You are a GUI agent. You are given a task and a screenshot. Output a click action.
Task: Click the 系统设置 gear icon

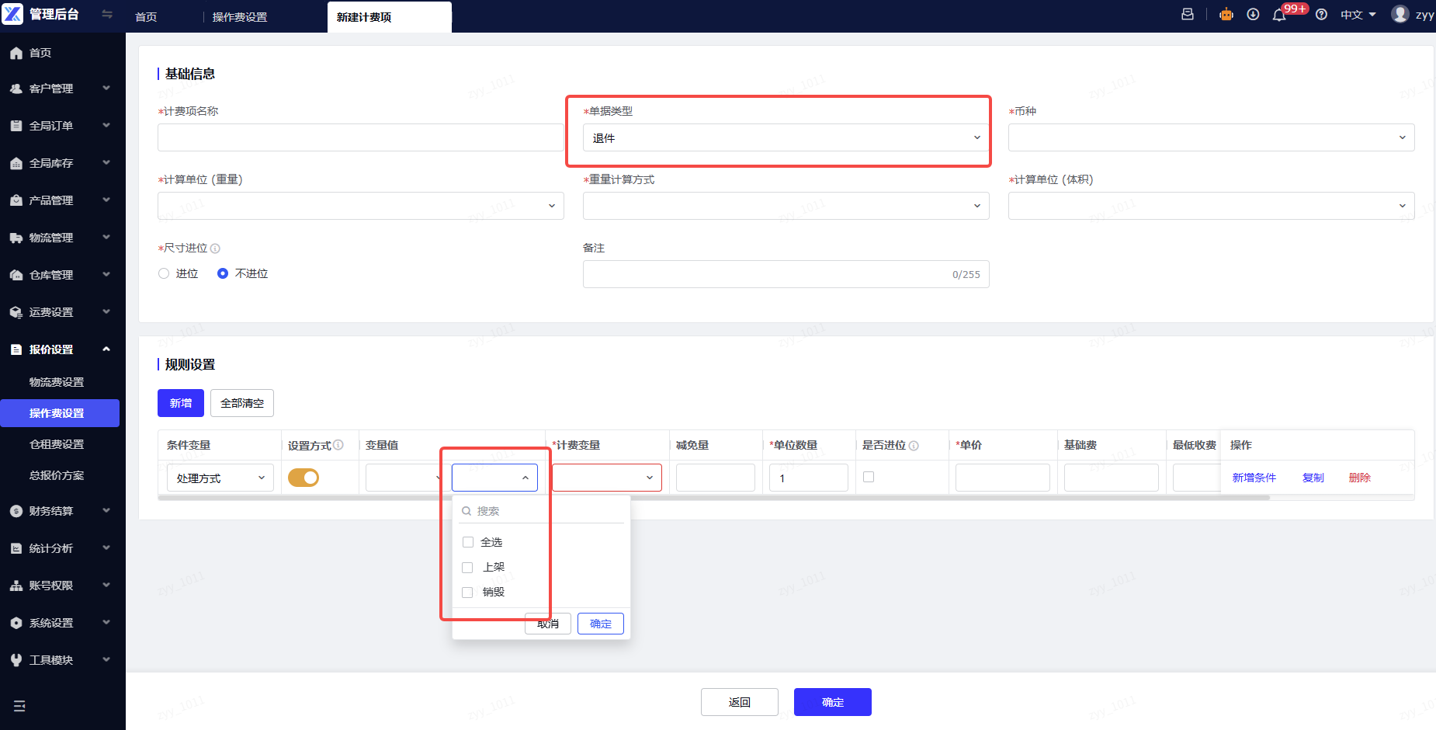click(16, 623)
